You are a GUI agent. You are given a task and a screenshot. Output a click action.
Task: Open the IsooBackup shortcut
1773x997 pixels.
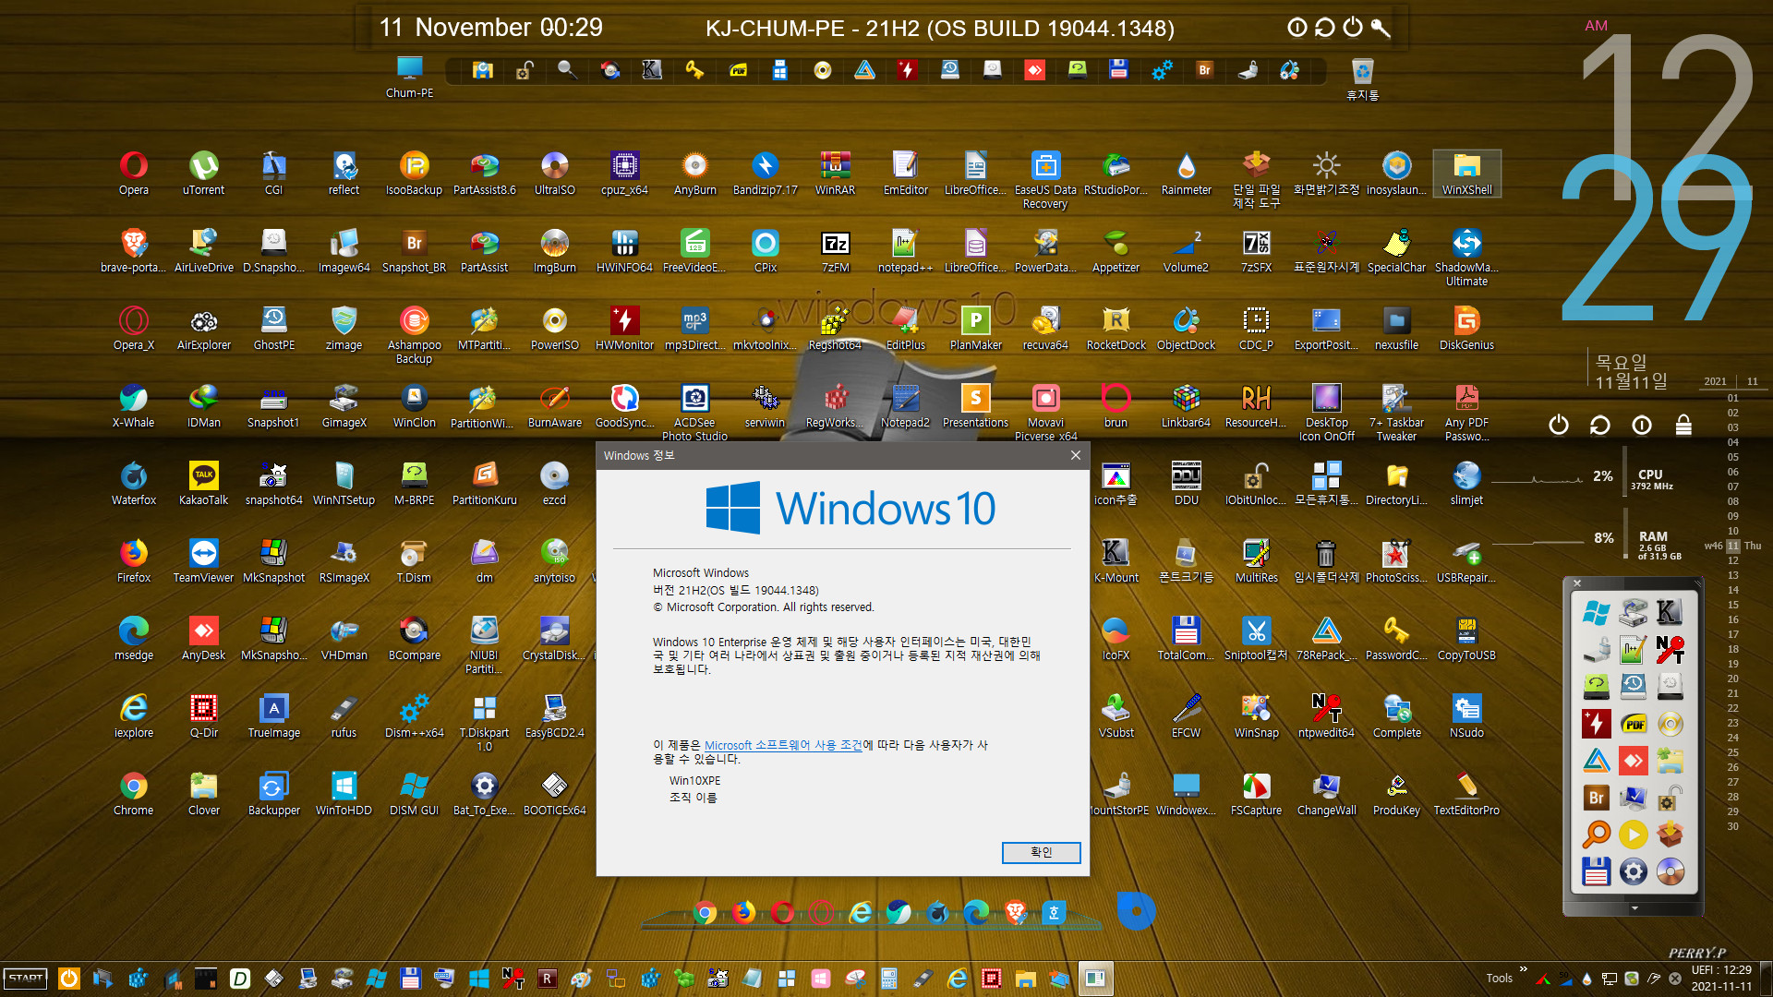415,173
